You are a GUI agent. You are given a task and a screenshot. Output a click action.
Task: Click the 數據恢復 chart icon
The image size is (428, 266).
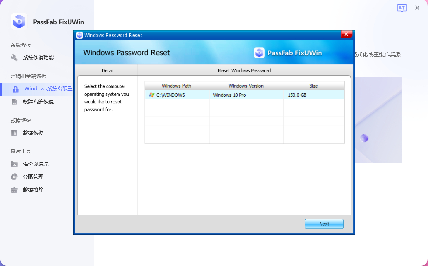pyautogui.click(x=14, y=133)
